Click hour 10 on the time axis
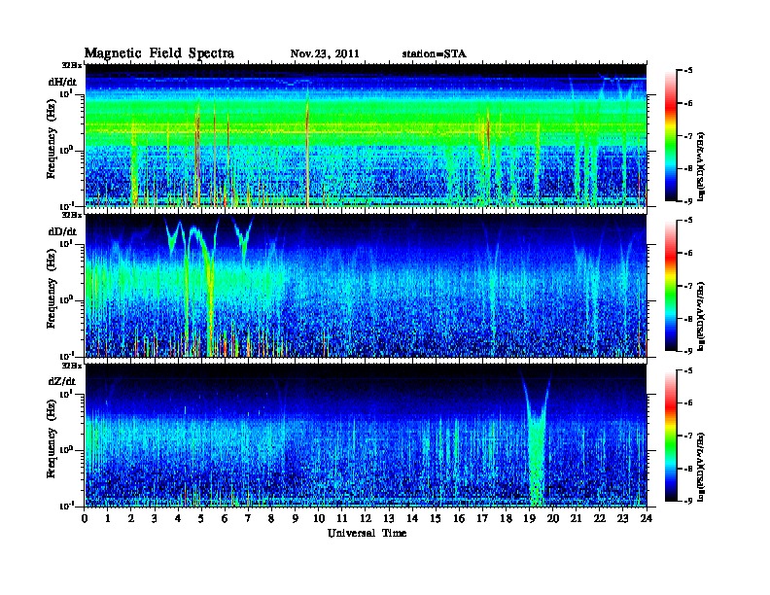 click(319, 519)
